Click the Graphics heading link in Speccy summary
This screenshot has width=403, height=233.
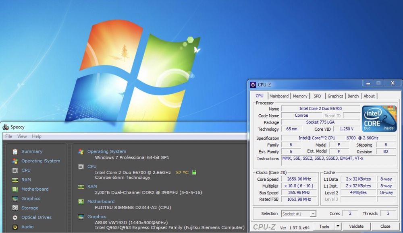coord(97,217)
